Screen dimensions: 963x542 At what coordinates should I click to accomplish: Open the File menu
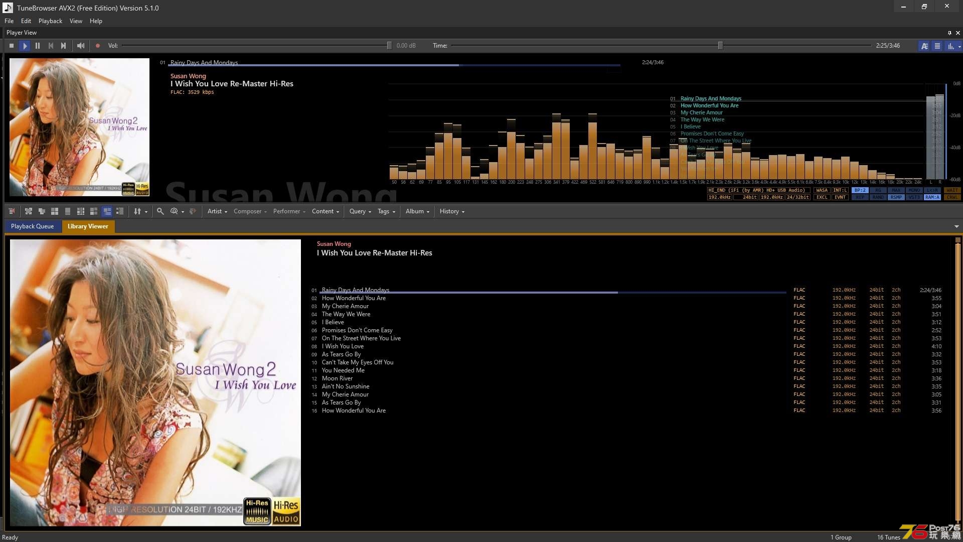point(9,21)
